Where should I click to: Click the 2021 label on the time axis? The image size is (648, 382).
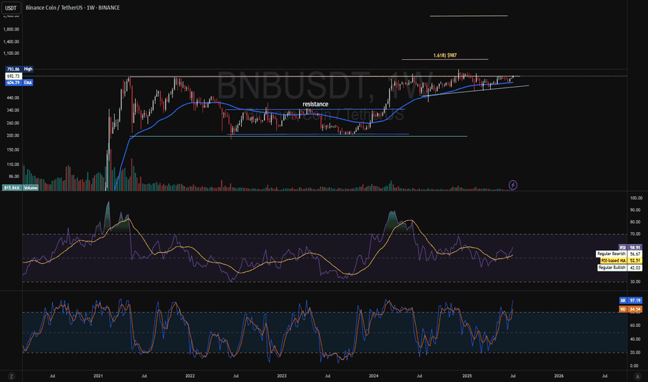[98, 376]
